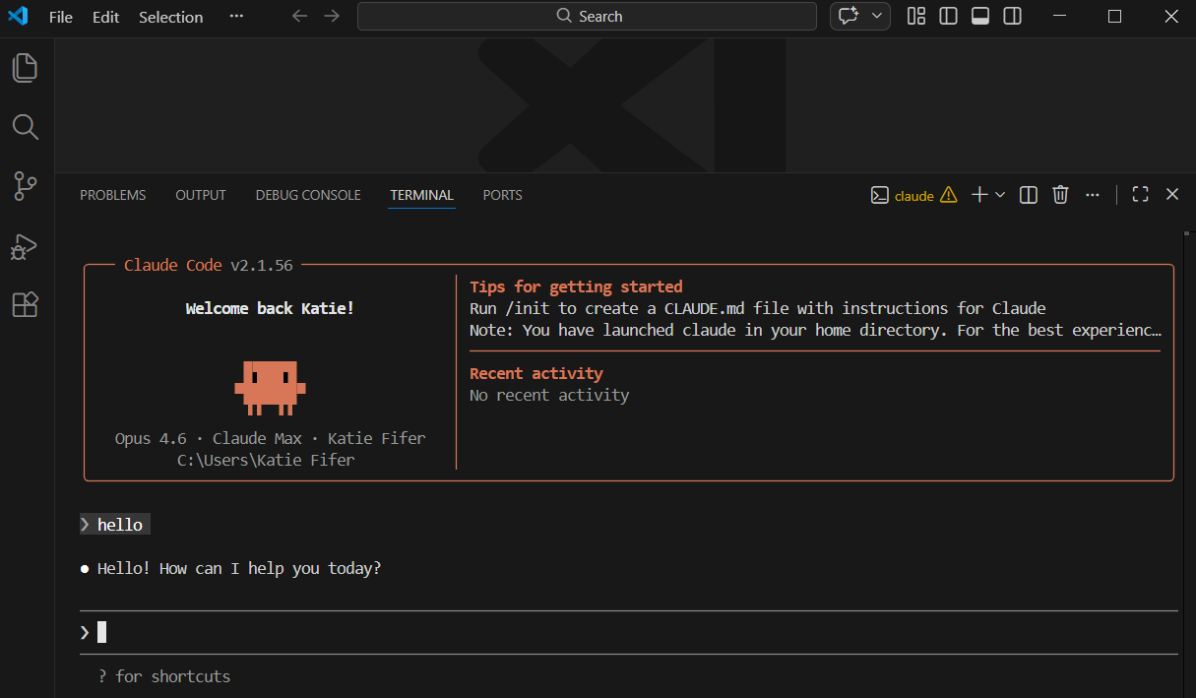Screen dimensions: 1196x698
Task: Go back with the left arrow
Action: coord(300,17)
